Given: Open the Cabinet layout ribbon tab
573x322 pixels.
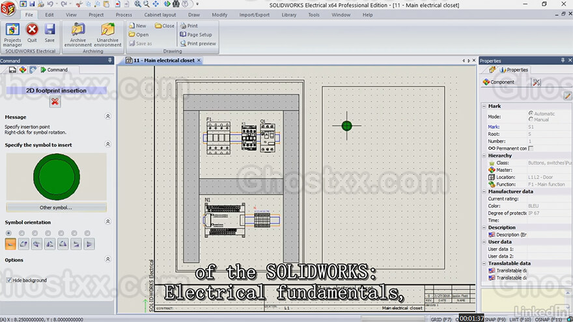Looking at the screenshot, I should tap(160, 15).
